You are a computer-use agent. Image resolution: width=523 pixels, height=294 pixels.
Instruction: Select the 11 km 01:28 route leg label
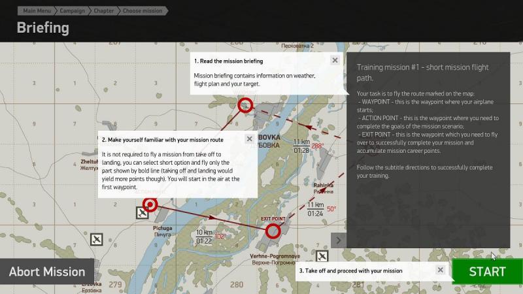pos(301,146)
